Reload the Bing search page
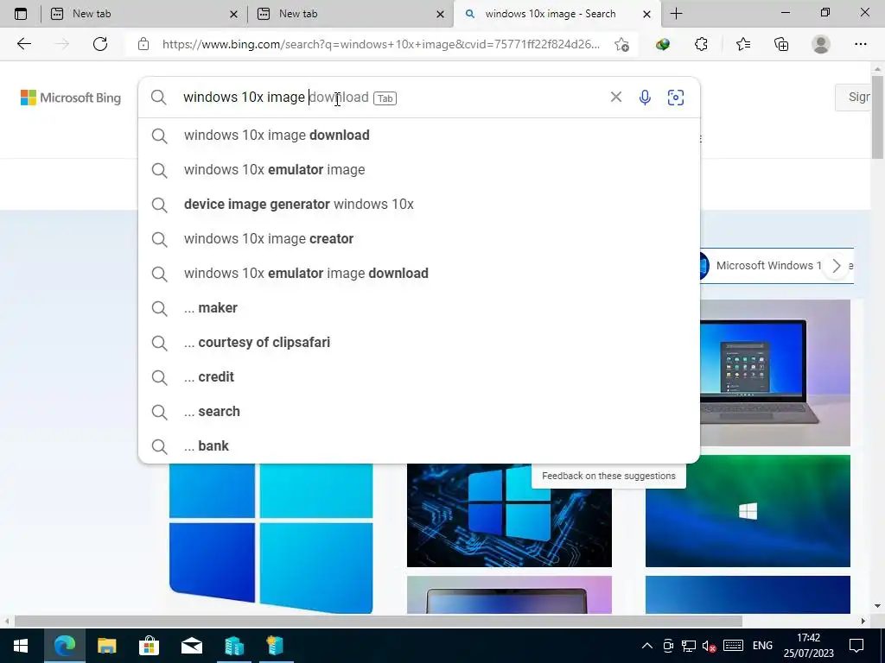The height and width of the screenshot is (663, 885). [x=100, y=44]
